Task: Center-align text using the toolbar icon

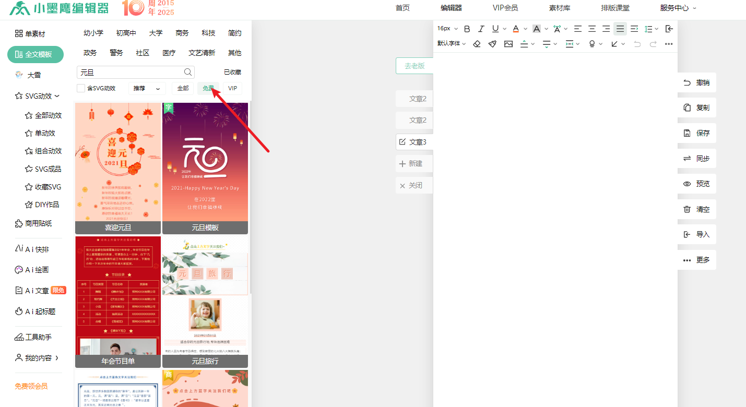Action: pyautogui.click(x=592, y=29)
